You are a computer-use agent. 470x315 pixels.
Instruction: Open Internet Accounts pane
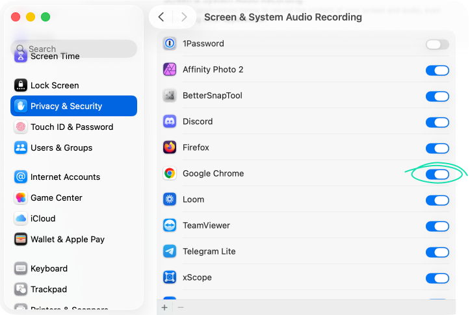point(73,177)
